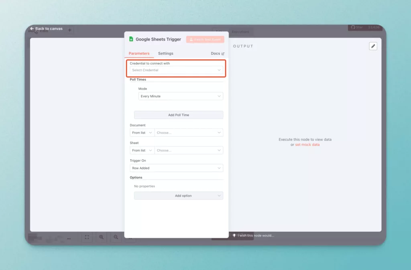Click the Trigger On label
The height and width of the screenshot is (270, 411).
[138, 160]
